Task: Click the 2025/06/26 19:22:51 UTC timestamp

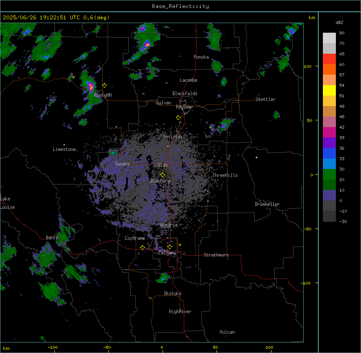Action: click(x=41, y=18)
